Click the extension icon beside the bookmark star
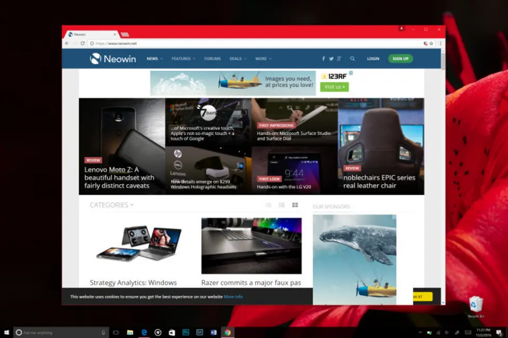508x338 pixels. (x=426, y=43)
